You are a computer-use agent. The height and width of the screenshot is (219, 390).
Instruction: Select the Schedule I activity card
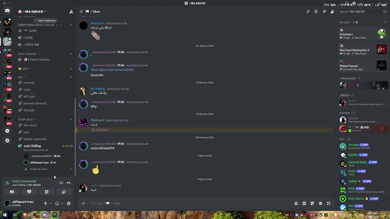coord(363,34)
